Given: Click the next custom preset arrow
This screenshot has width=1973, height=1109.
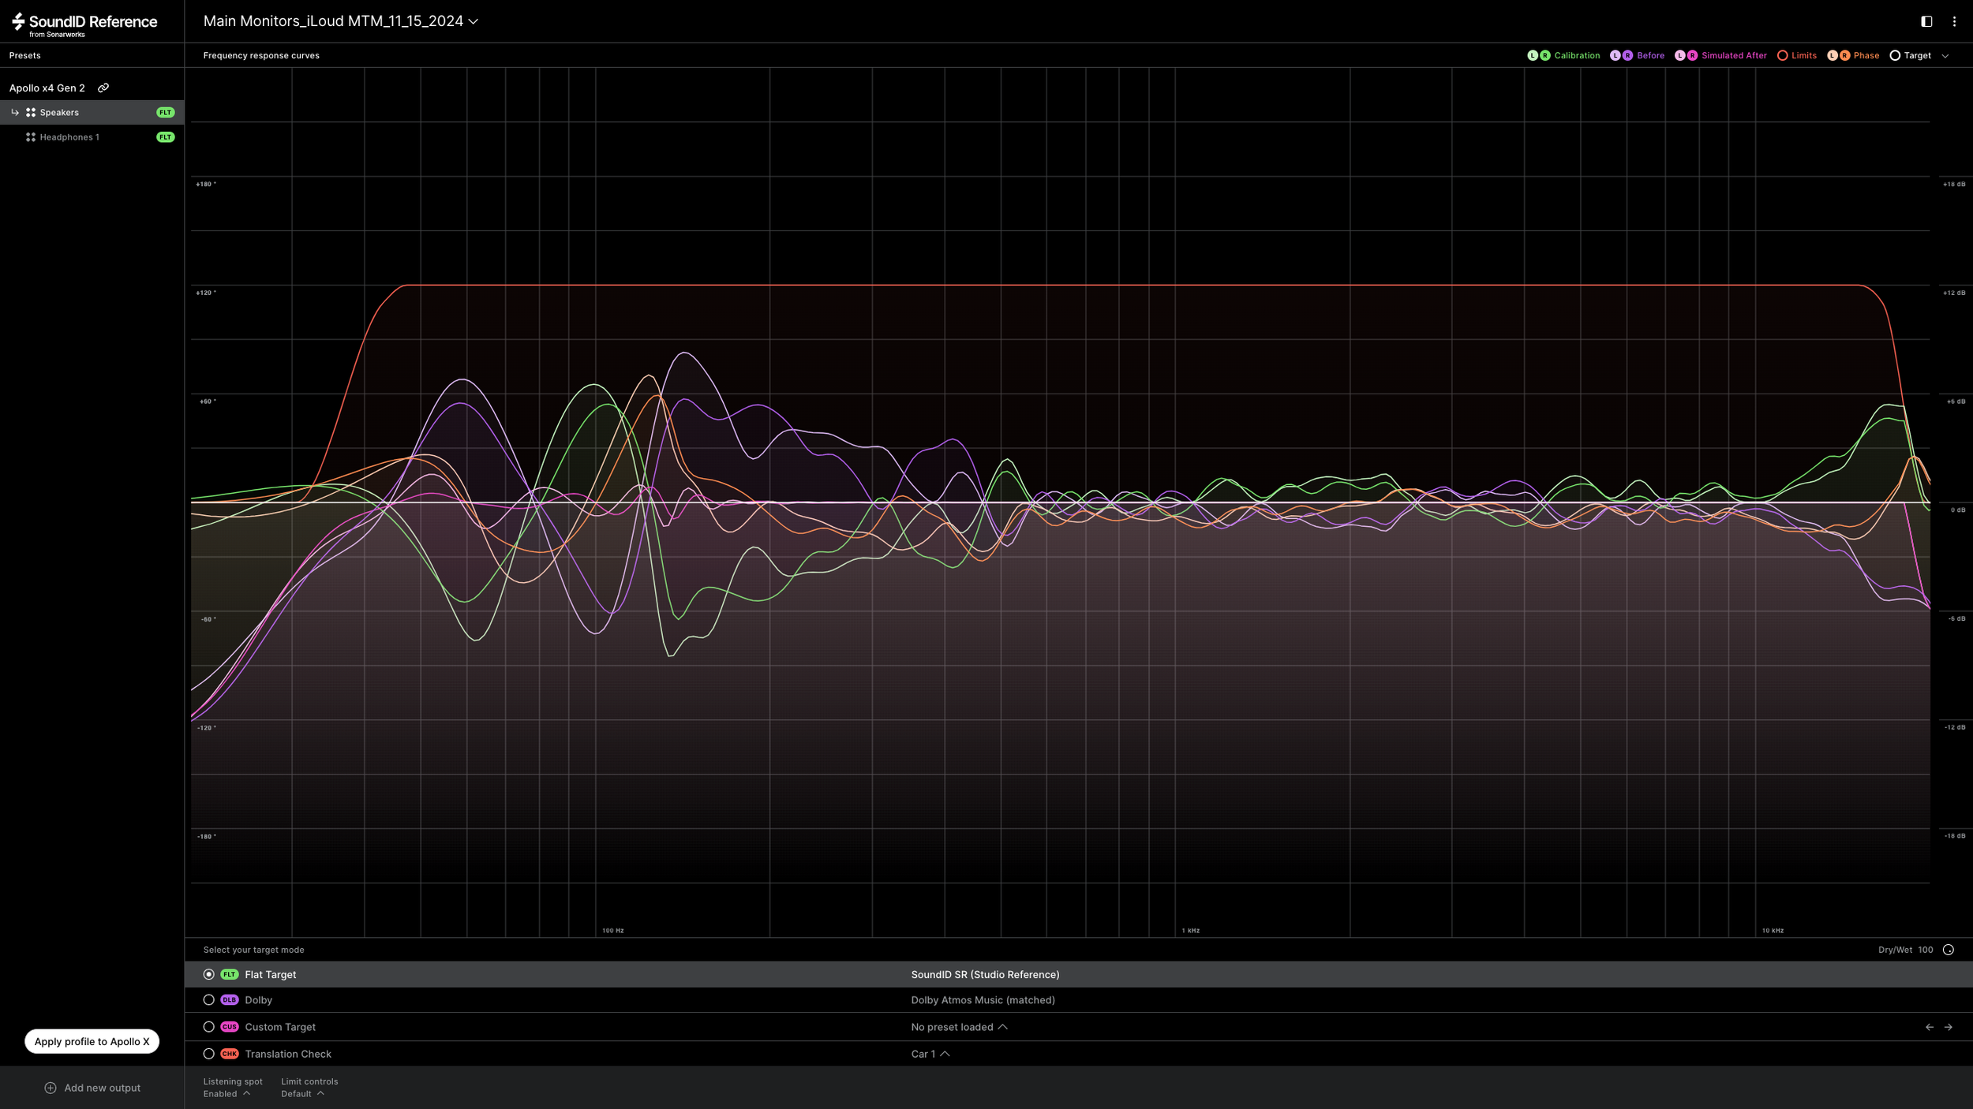Looking at the screenshot, I should (x=1948, y=1027).
